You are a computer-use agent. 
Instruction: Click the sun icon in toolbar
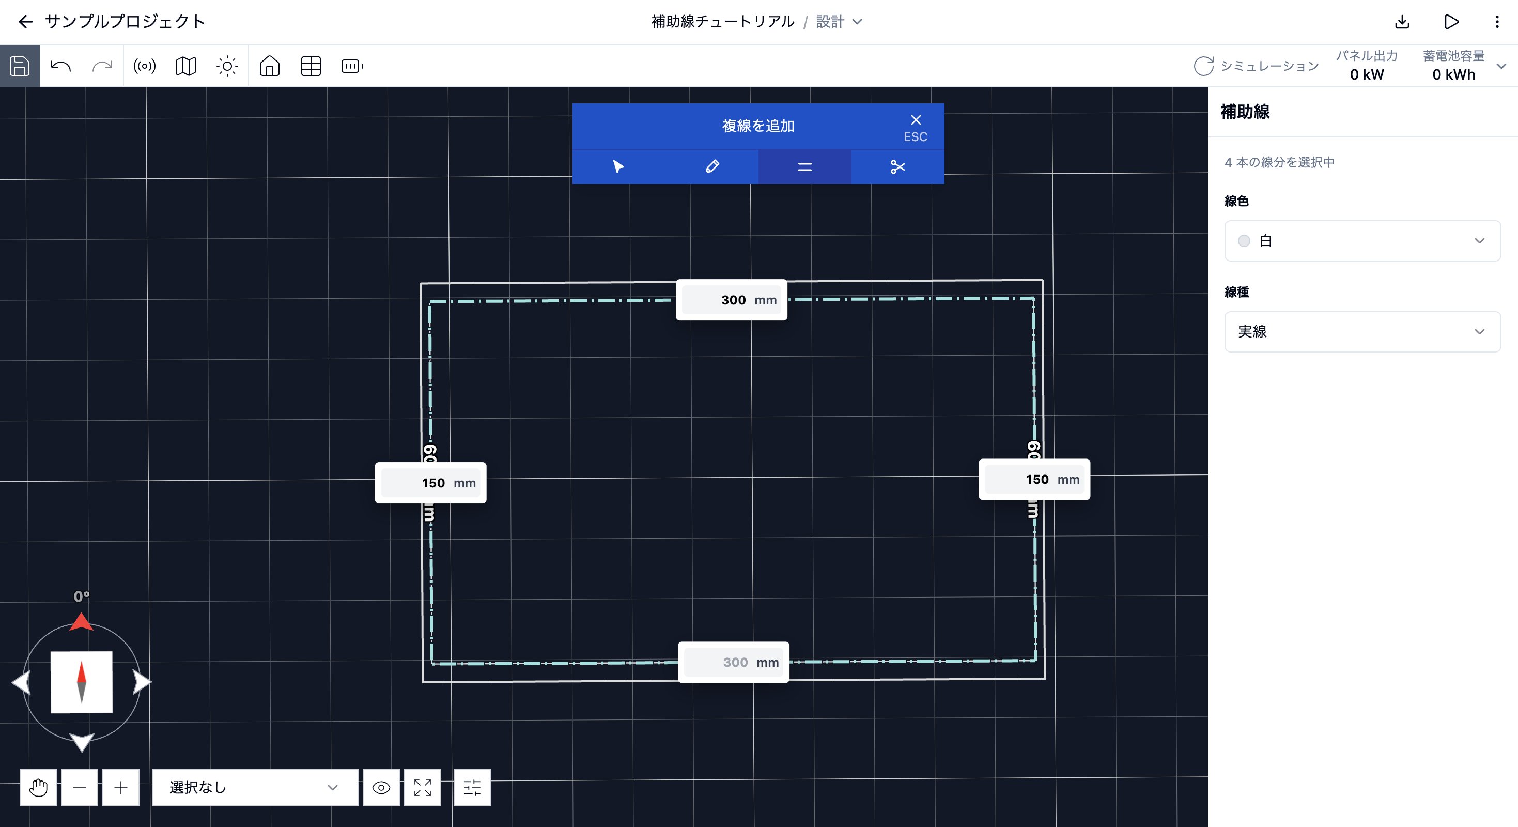point(227,66)
